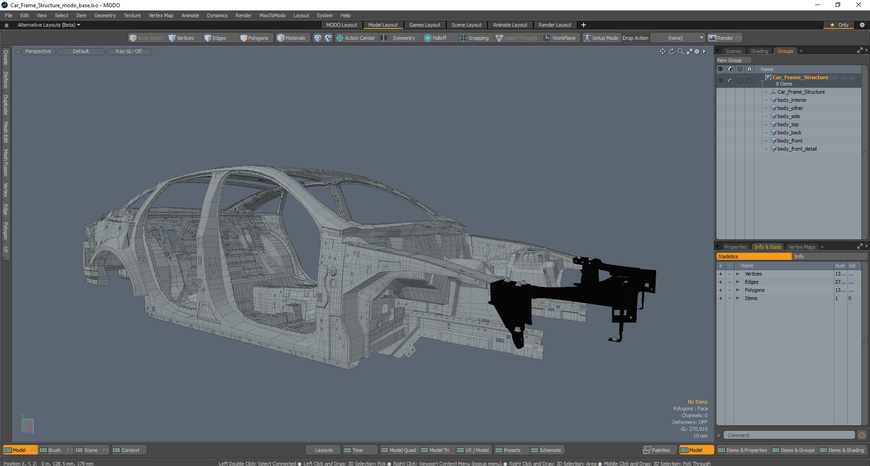Open the Drop Action dropdown
The image size is (870, 466).
tap(678, 38)
